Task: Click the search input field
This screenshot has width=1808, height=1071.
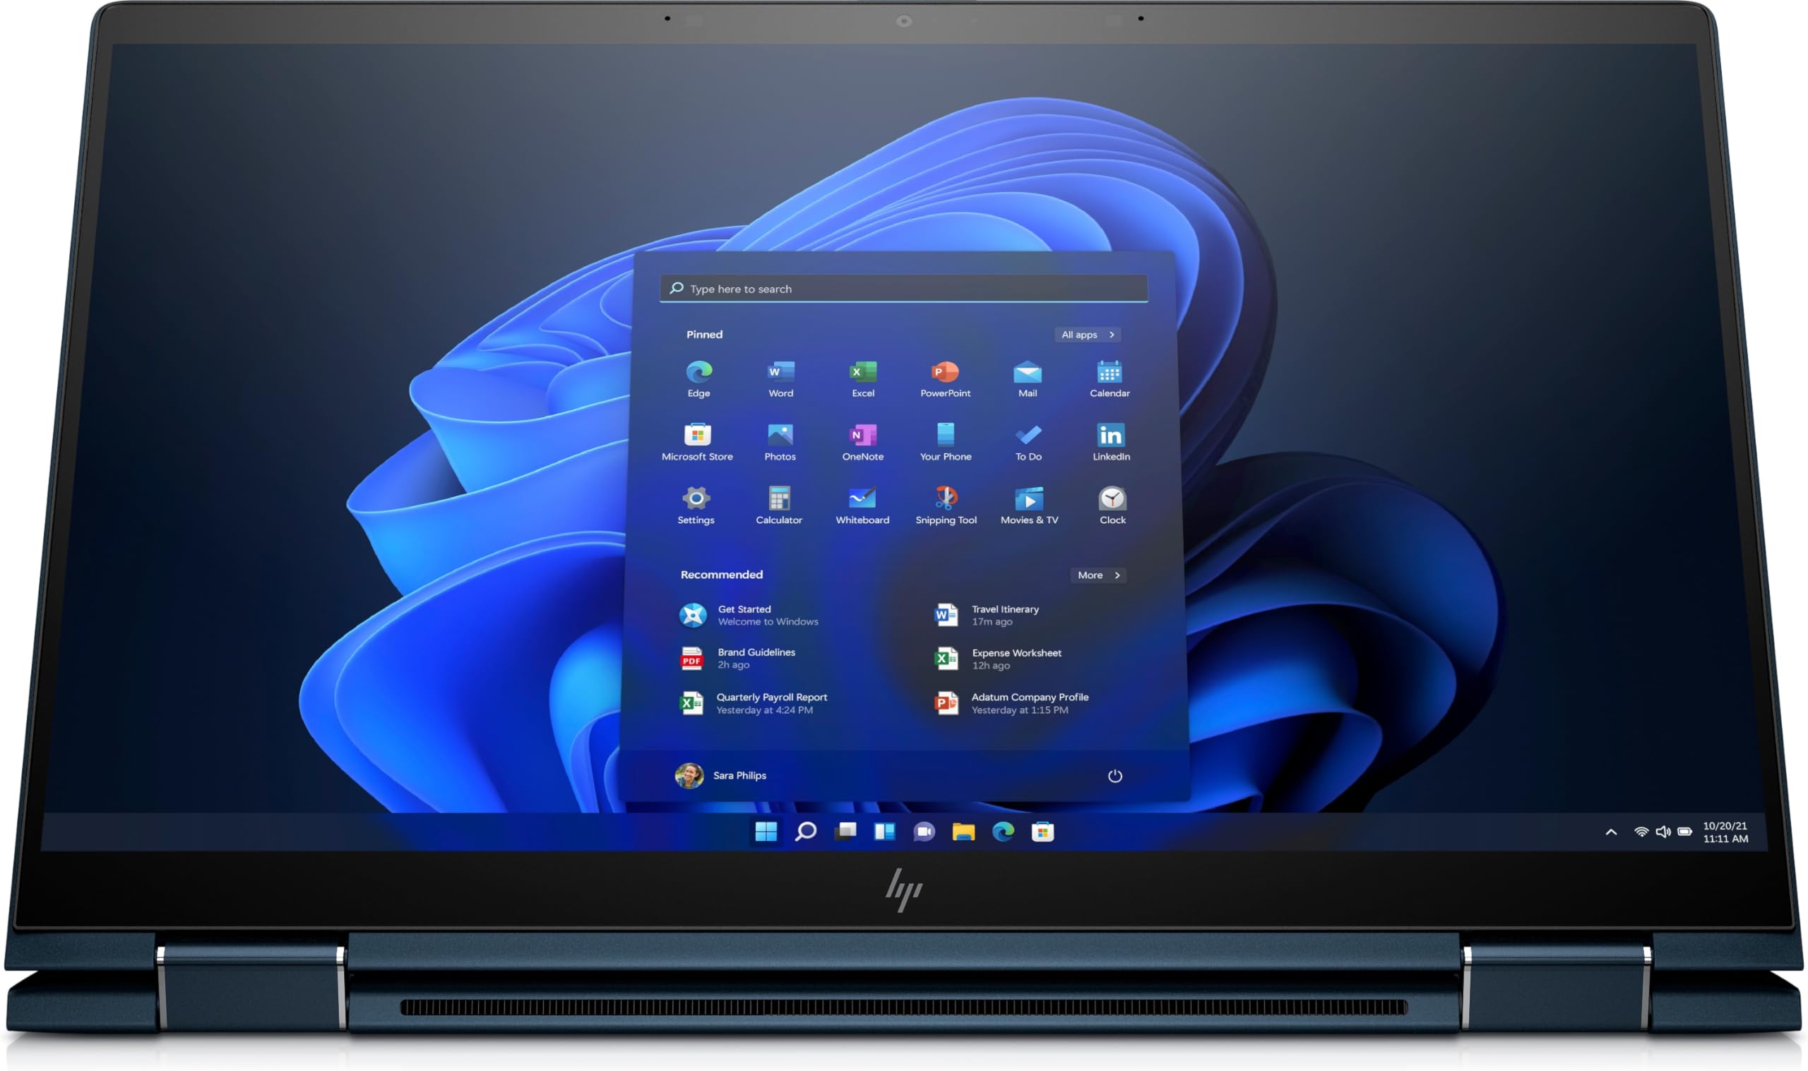Action: 884,288
